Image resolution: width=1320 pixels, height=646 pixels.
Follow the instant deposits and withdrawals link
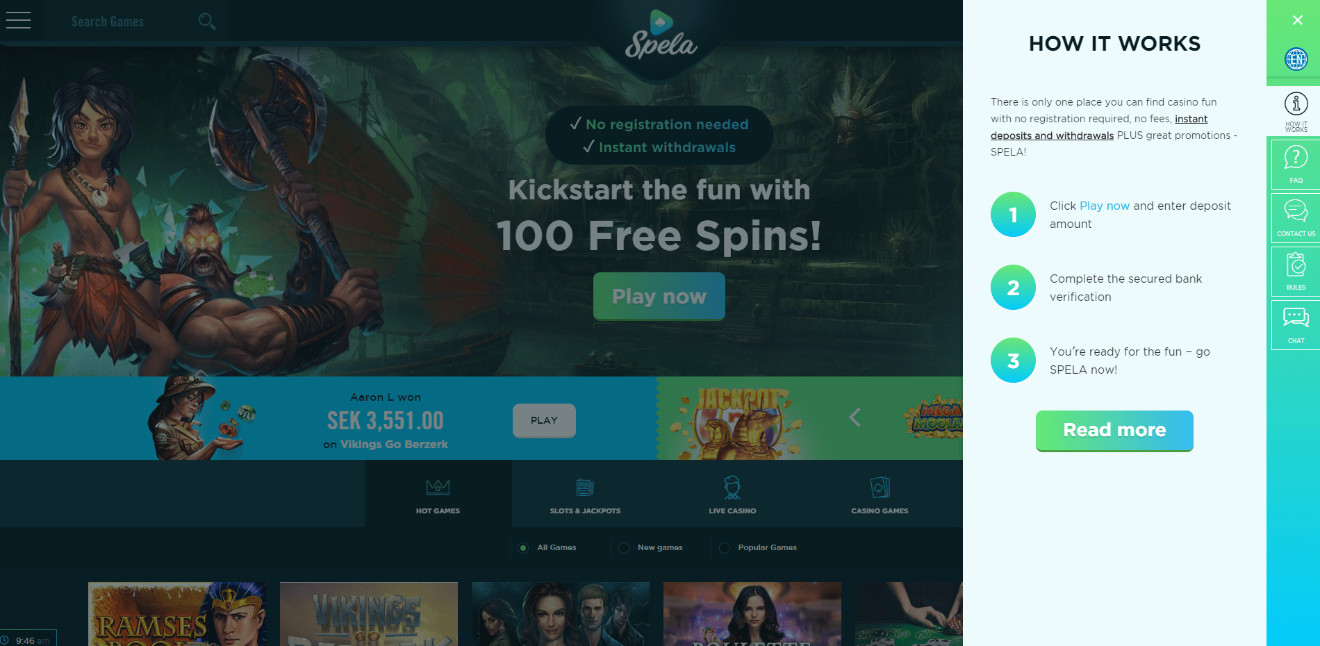(x=1099, y=127)
